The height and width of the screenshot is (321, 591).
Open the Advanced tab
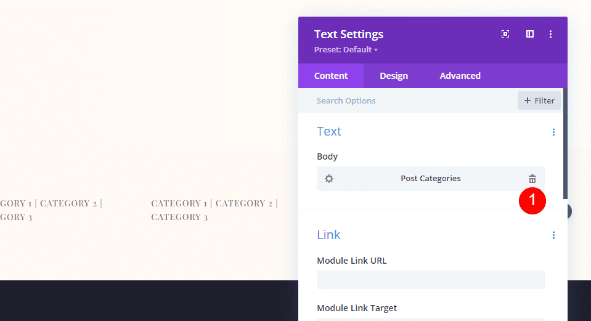tap(460, 76)
